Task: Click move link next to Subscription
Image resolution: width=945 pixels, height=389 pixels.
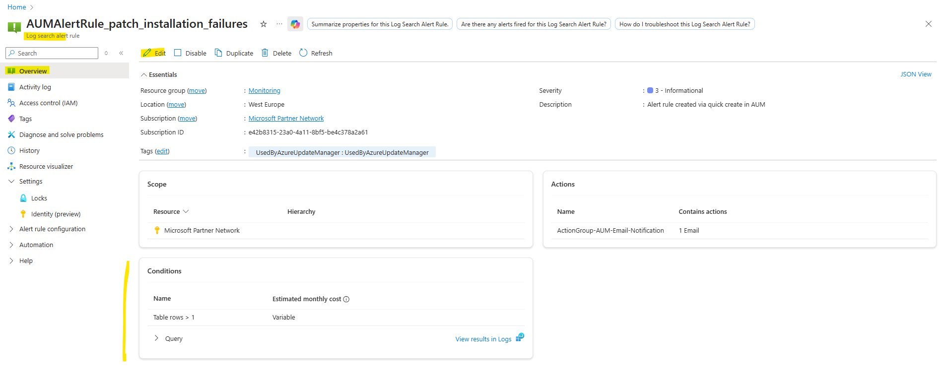Action: coord(187,119)
